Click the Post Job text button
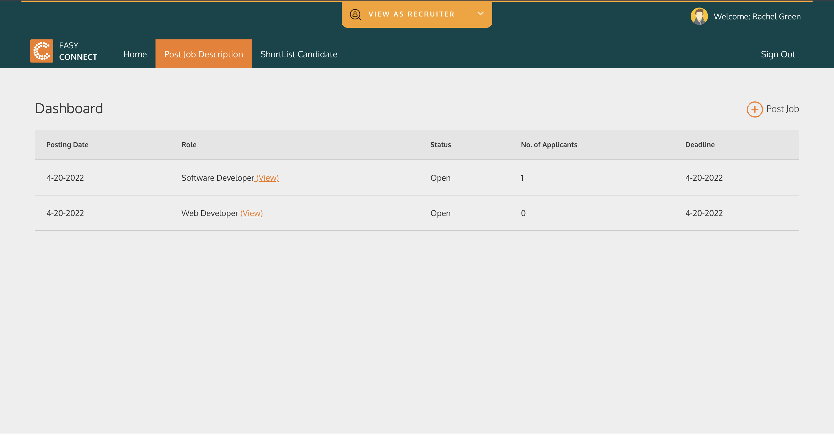 point(782,109)
